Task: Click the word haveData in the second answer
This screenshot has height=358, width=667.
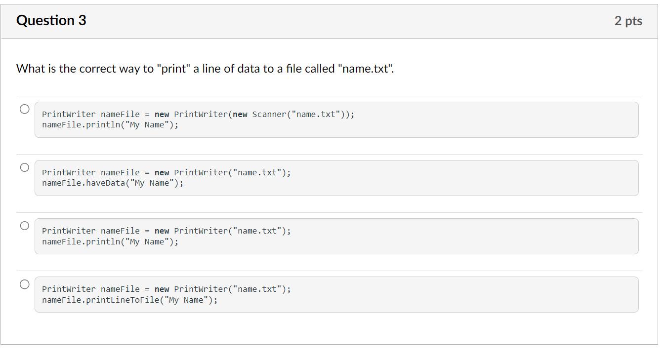Action: (105, 183)
